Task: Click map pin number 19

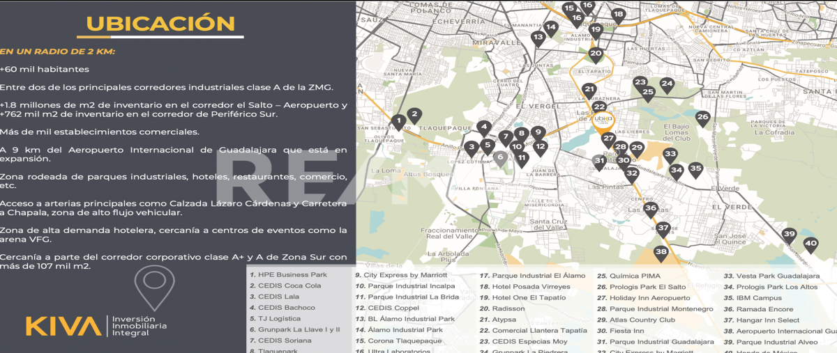Action: 595,31
